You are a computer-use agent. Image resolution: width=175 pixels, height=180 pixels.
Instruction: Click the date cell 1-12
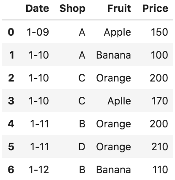click(x=39, y=169)
